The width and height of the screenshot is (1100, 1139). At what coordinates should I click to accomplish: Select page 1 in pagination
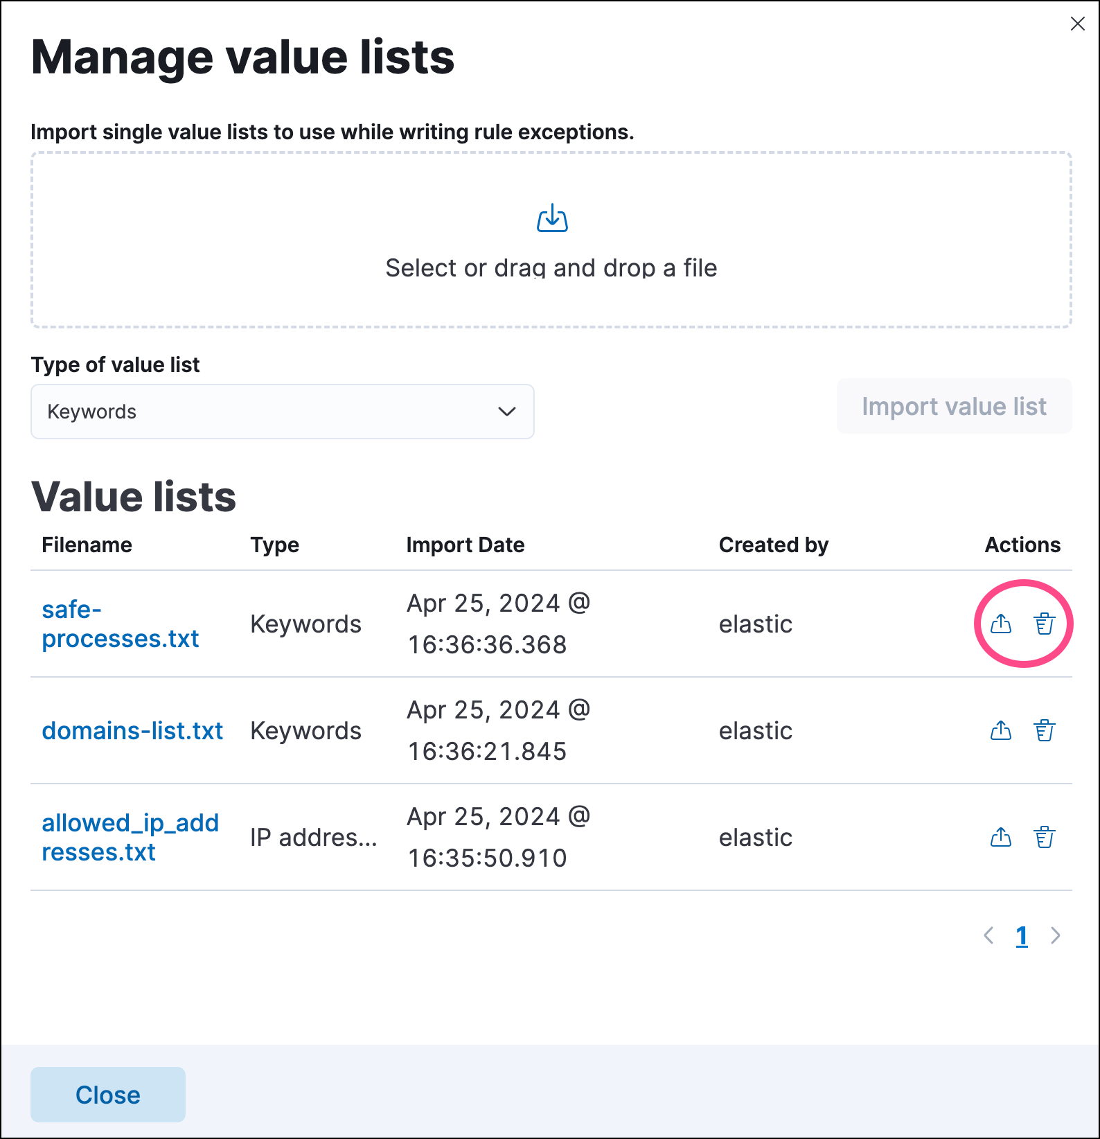click(x=1021, y=936)
